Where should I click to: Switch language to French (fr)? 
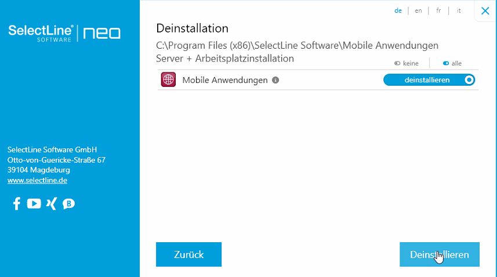click(x=438, y=11)
